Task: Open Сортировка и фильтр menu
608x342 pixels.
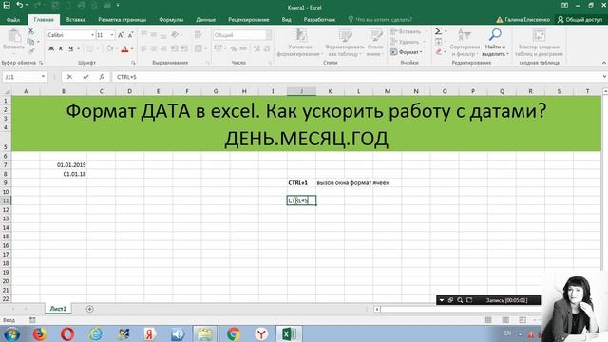Action: (x=465, y=43)
